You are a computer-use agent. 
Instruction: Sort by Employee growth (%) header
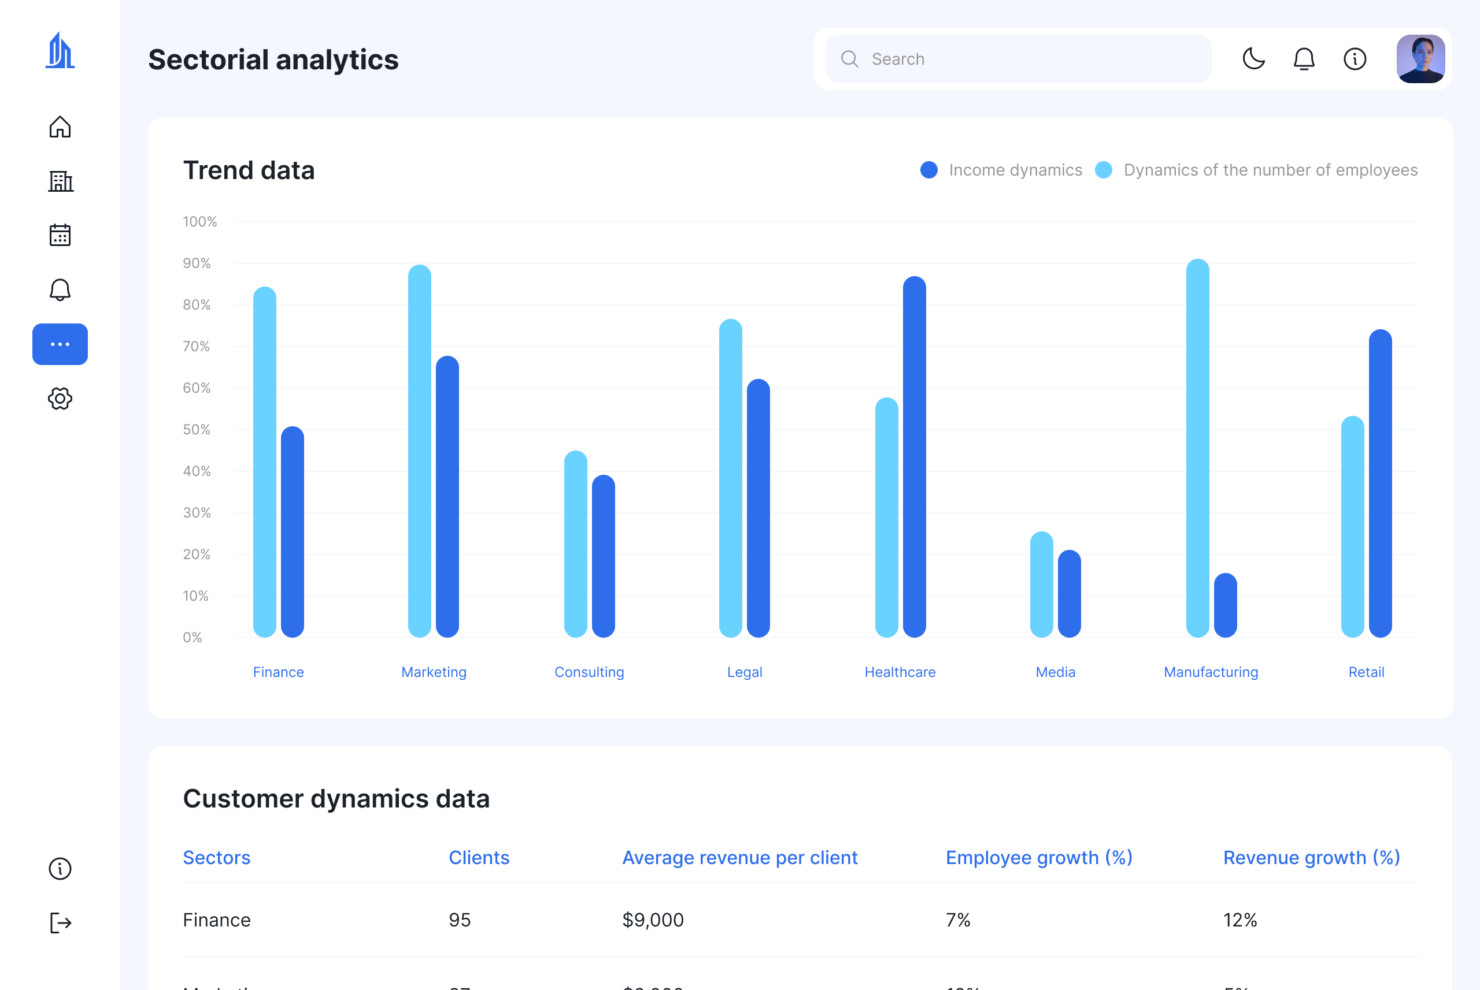1039,857
